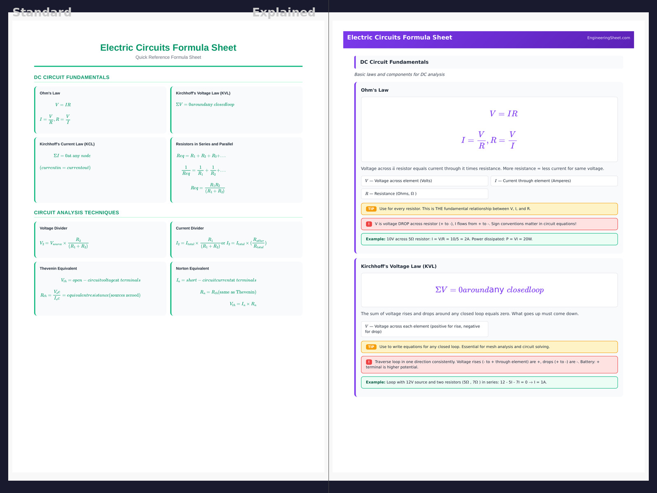Click the Circuit Analysis Techniques section heading
Image resolution: width=657 pixels, height=493 pixels.
coord(76,212)
